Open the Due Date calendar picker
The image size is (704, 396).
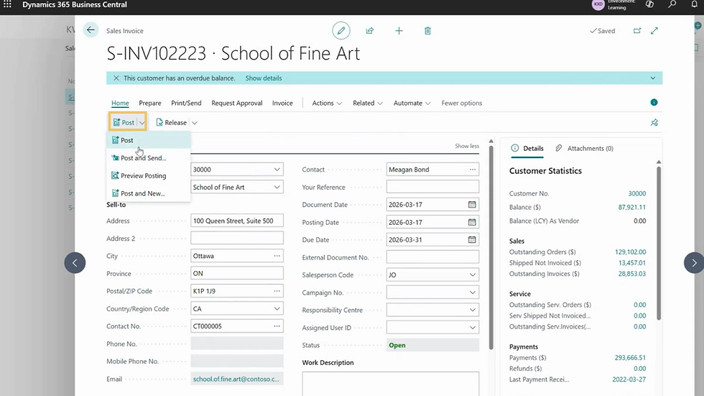(472, 239)
